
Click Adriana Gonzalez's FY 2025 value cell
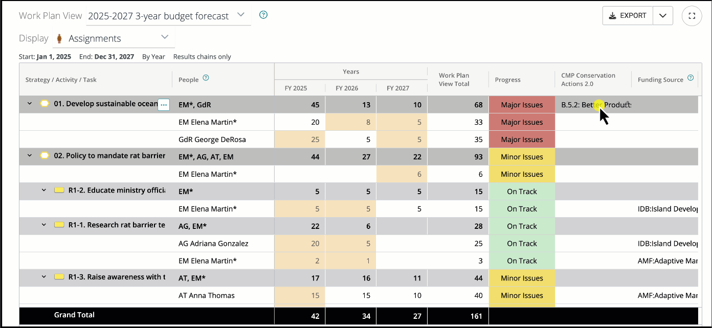pyautogui.click(x=300, y=244)
